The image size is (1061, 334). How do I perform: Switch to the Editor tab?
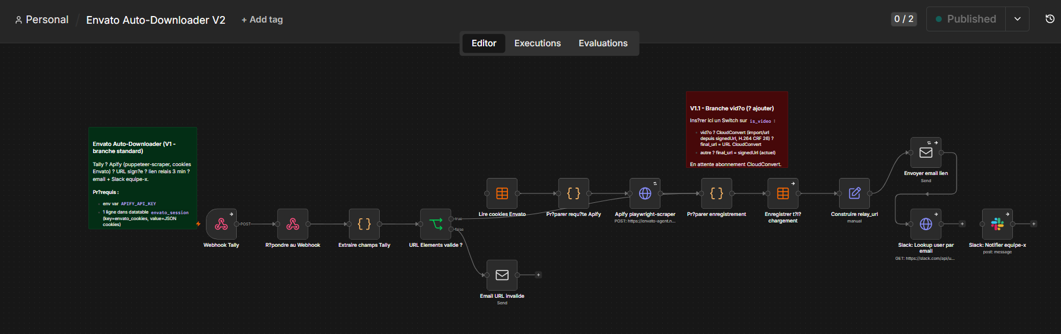tap(484, 43)
